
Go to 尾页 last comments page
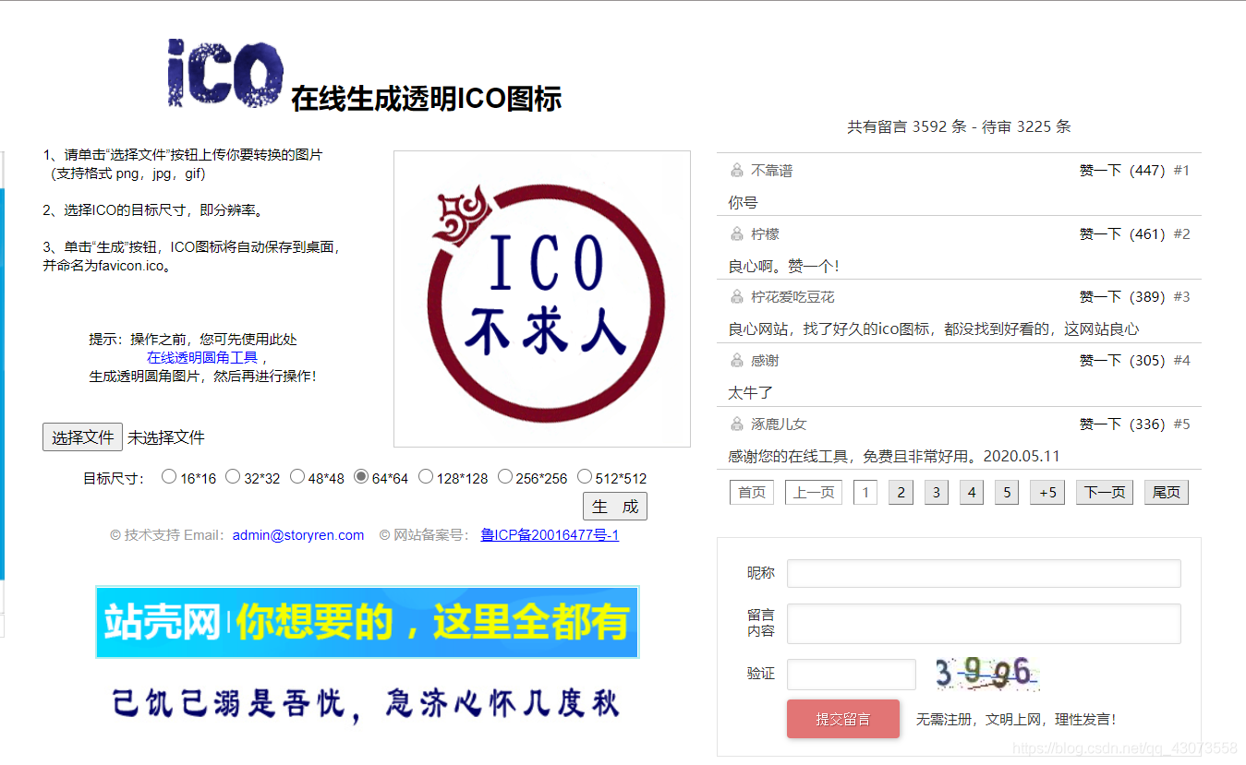(1167, 493)
